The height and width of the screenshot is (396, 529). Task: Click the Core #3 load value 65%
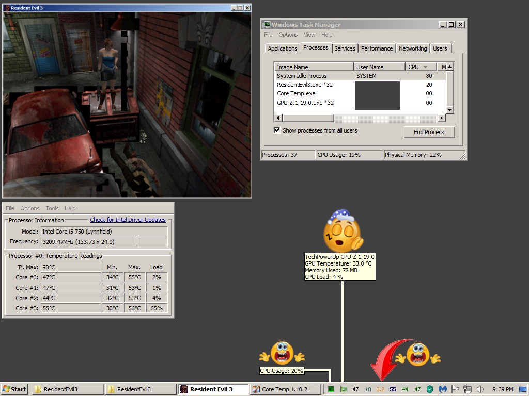click(x=157, y=308)
